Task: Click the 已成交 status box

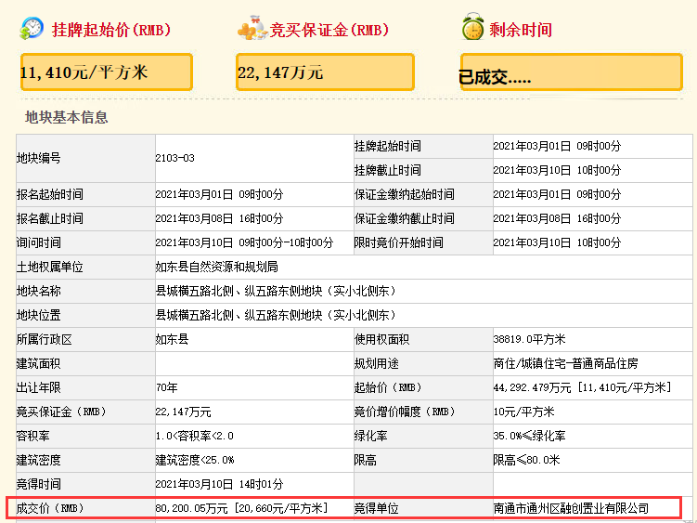Action: [x=571, y=72]
